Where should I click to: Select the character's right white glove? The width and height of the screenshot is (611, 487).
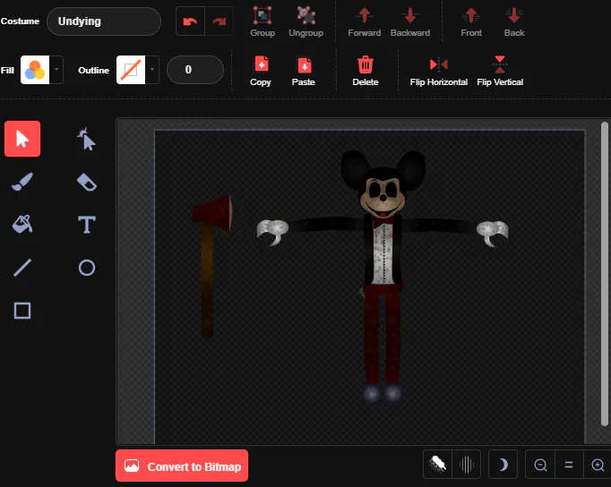493,233
